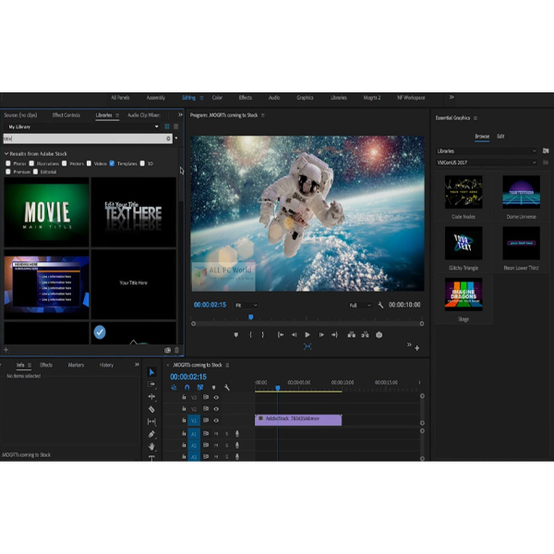Toggle V1 track output eye icon
This screenshot has height=554, width=554.
point(216,420)
